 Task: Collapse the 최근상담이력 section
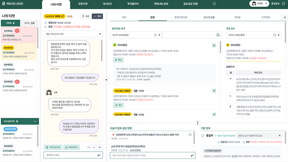(35, 121)
